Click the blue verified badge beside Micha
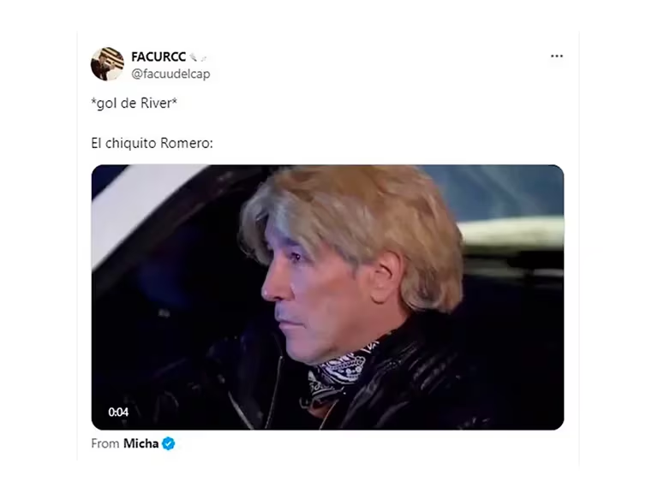The image size is (658, 493). click(x=168, y=443)
